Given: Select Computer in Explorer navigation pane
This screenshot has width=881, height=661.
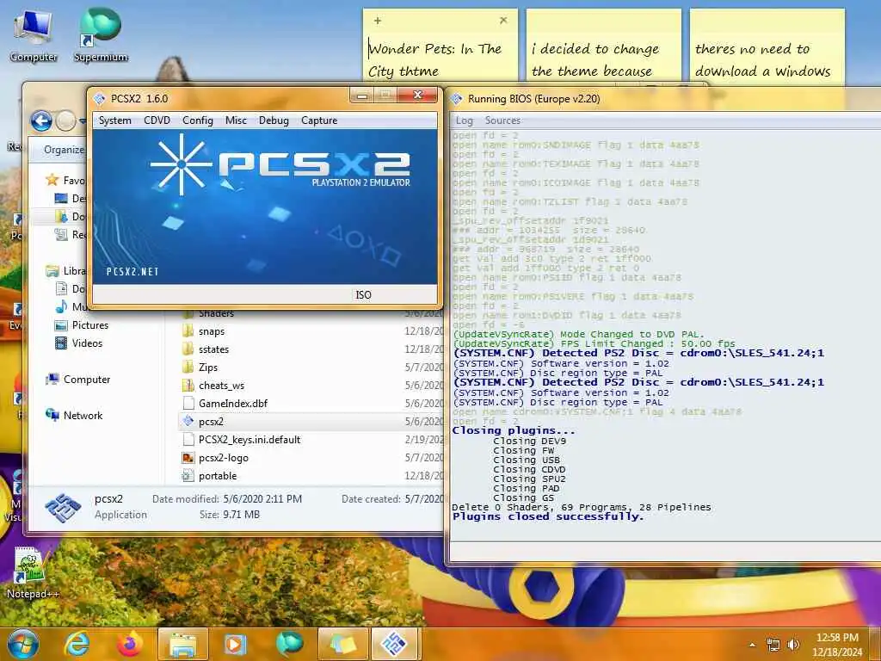Looking at the screenshot, I should tap(87, 380).
